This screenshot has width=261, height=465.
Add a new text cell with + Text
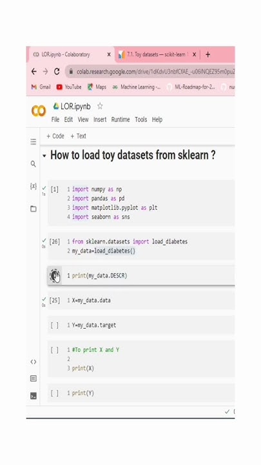(x=78, y=136)
